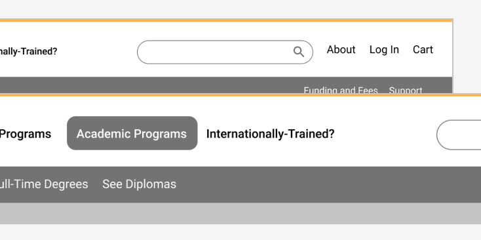Click the blank header space between the cut-off "nally-Trained?" and search
This screenshot has height=240, width=481.
[97, 52]
